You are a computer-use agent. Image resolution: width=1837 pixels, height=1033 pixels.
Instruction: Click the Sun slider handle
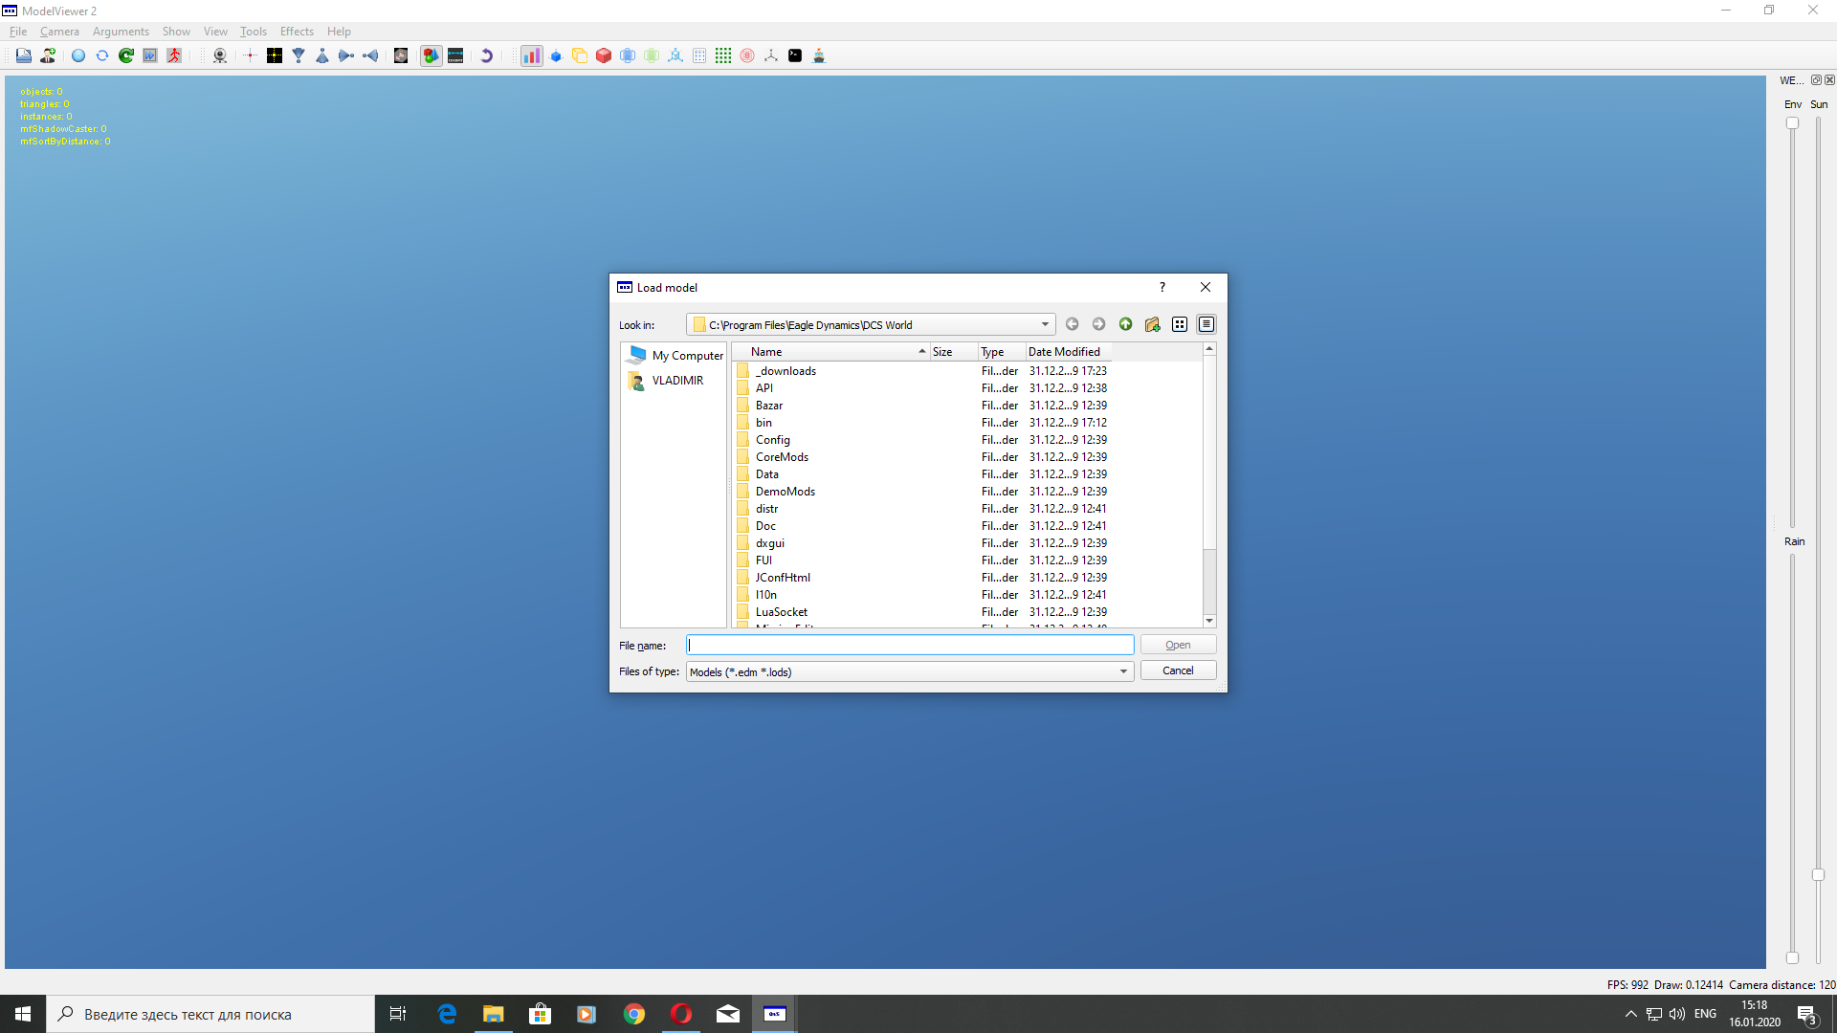[x=1818, y=875]
